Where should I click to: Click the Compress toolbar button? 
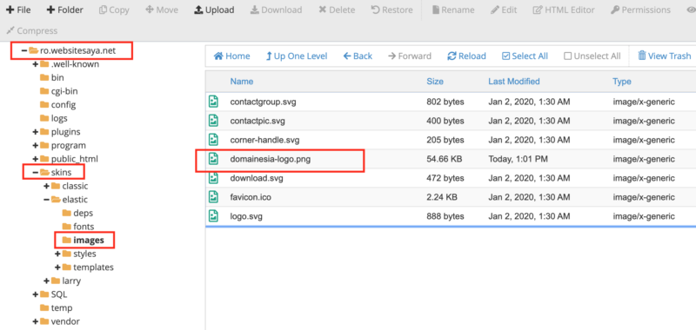32,30
